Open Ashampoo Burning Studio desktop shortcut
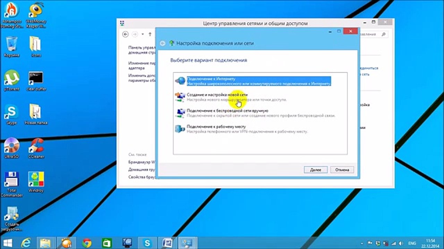Screen dimensions: 444x249 12,16
